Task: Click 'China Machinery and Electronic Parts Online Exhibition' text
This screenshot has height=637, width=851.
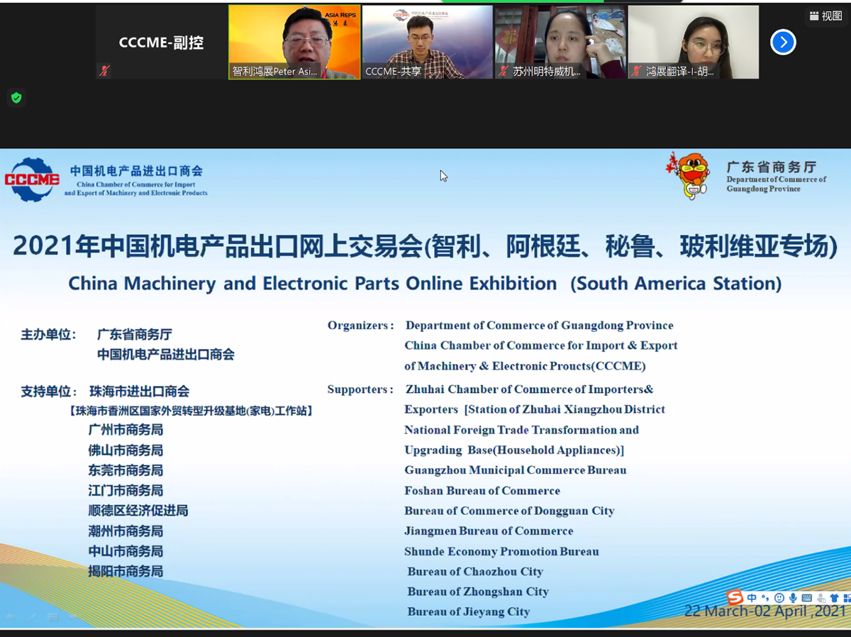Action: 313,284
